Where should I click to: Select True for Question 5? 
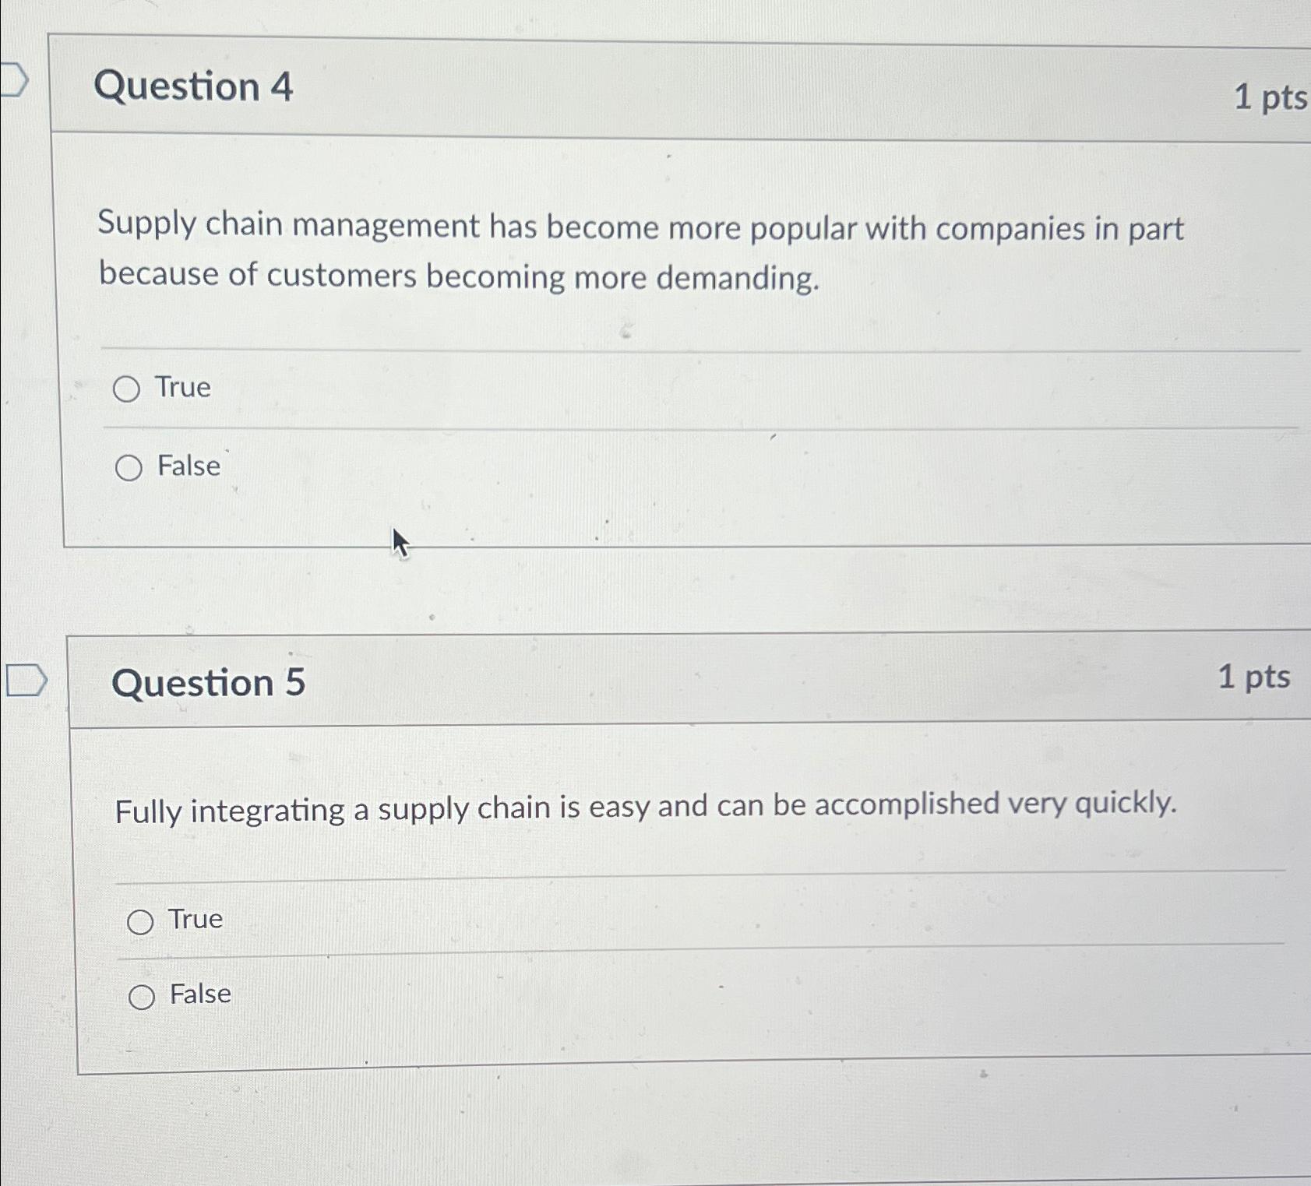[x=142, y=920]
